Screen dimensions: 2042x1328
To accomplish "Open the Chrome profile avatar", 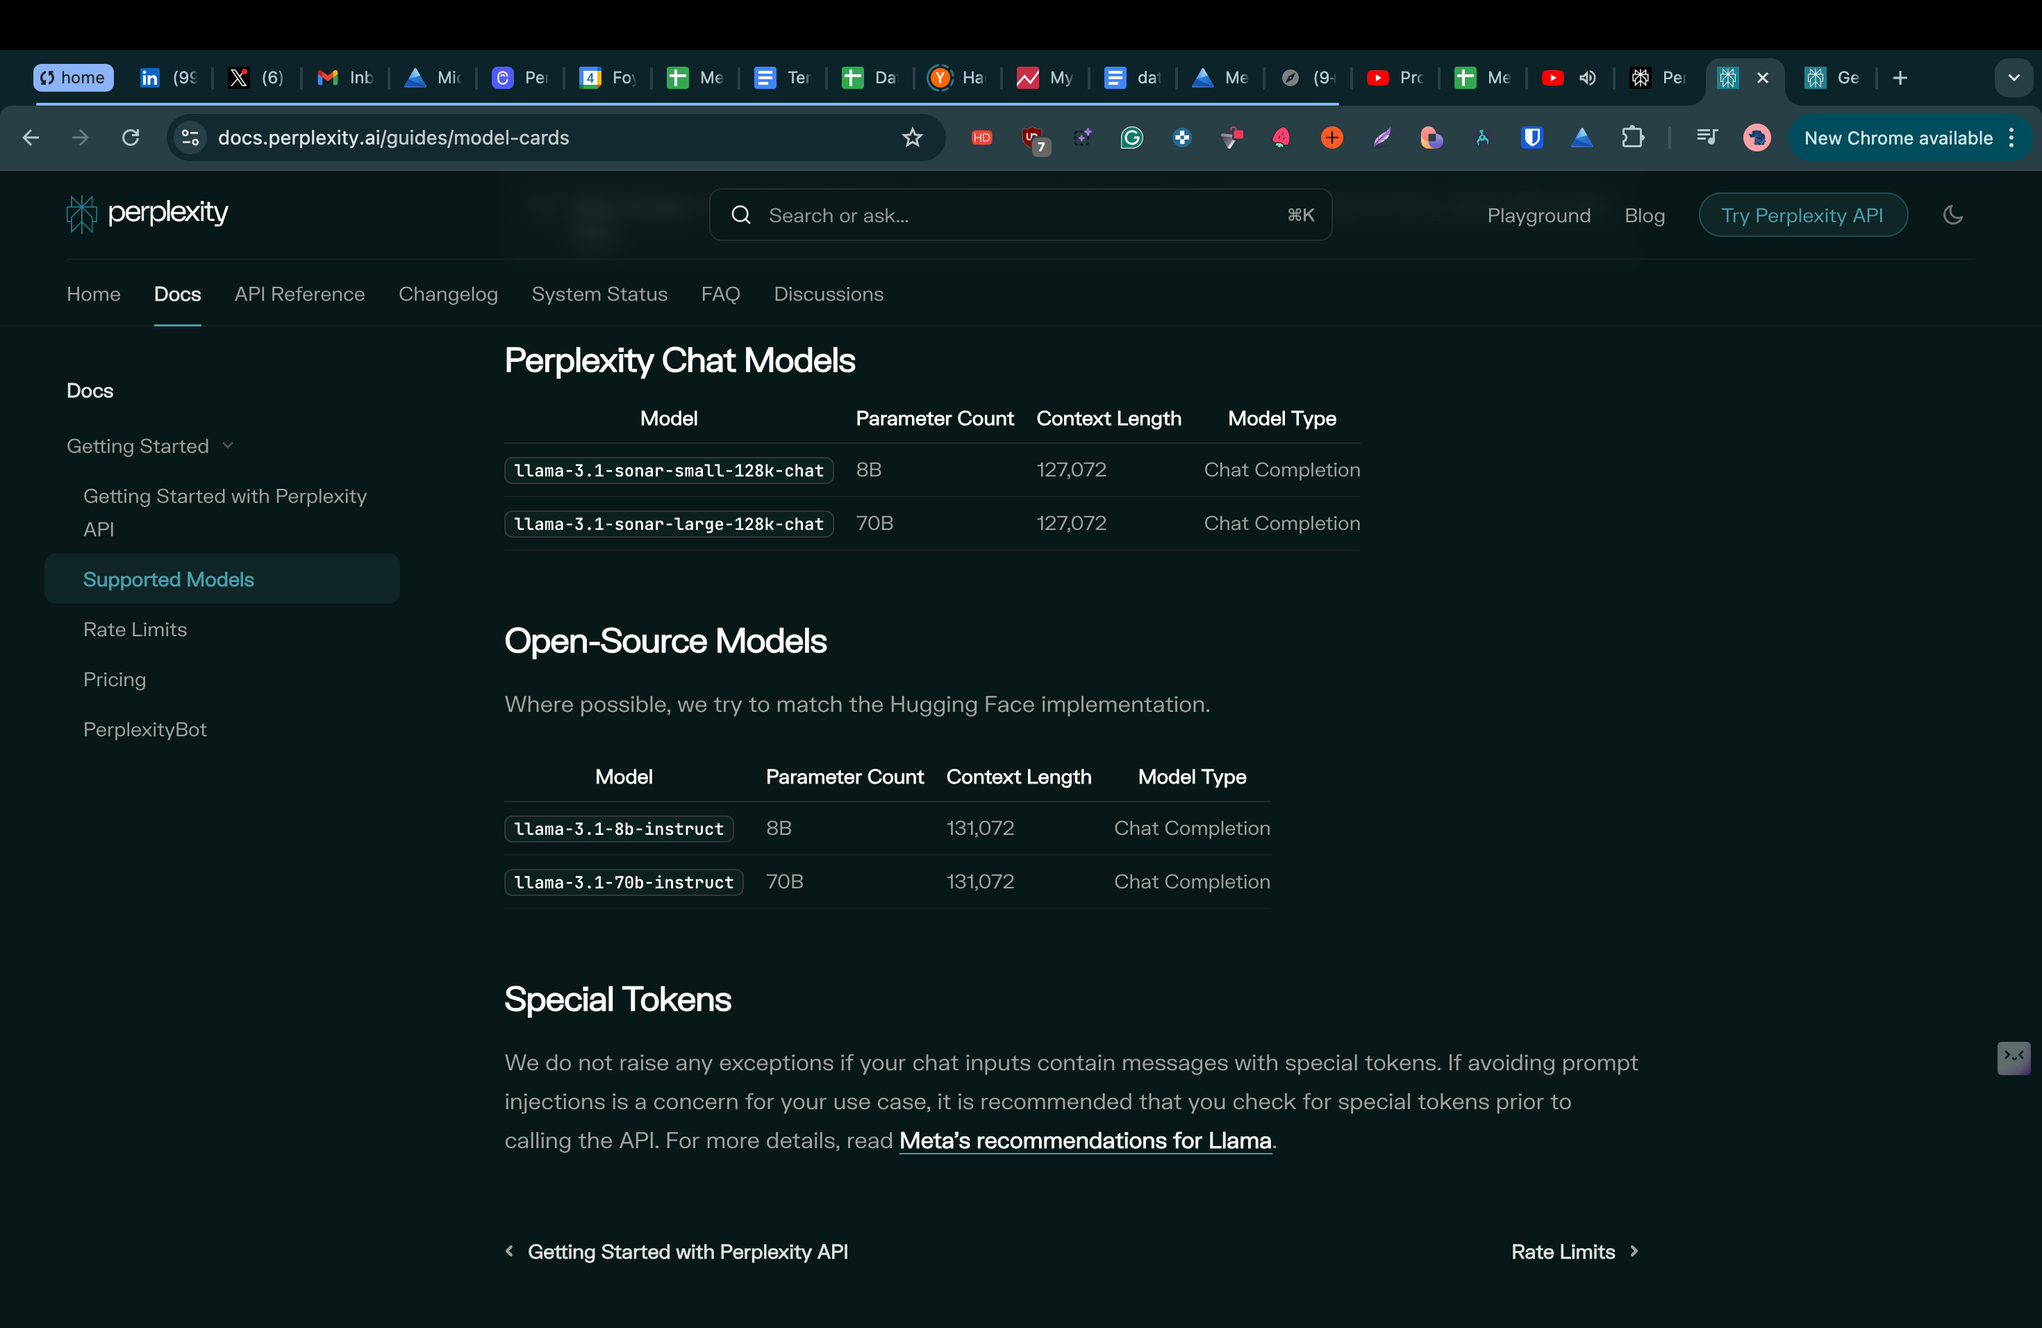I will (x=1757, y=138).
